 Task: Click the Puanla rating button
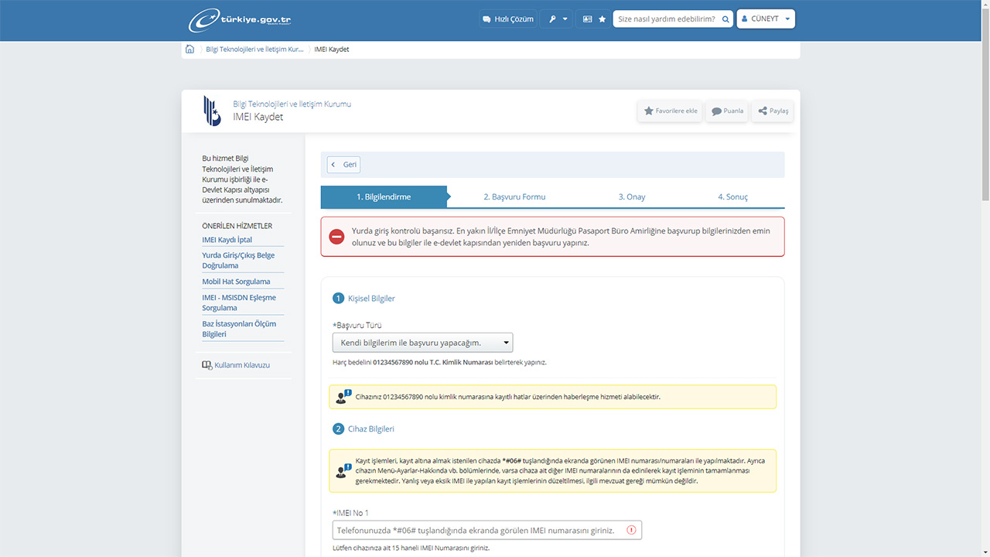point(727,111)
